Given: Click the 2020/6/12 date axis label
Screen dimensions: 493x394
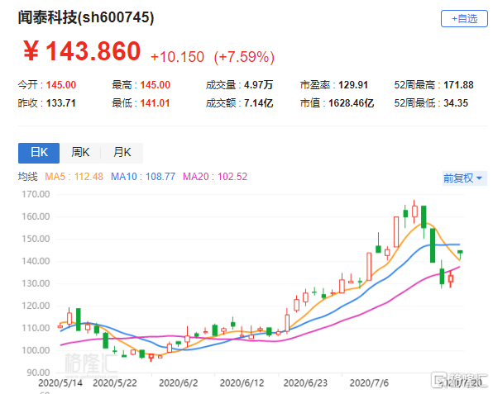Looking at the screenshot, I should pos(242,383).
